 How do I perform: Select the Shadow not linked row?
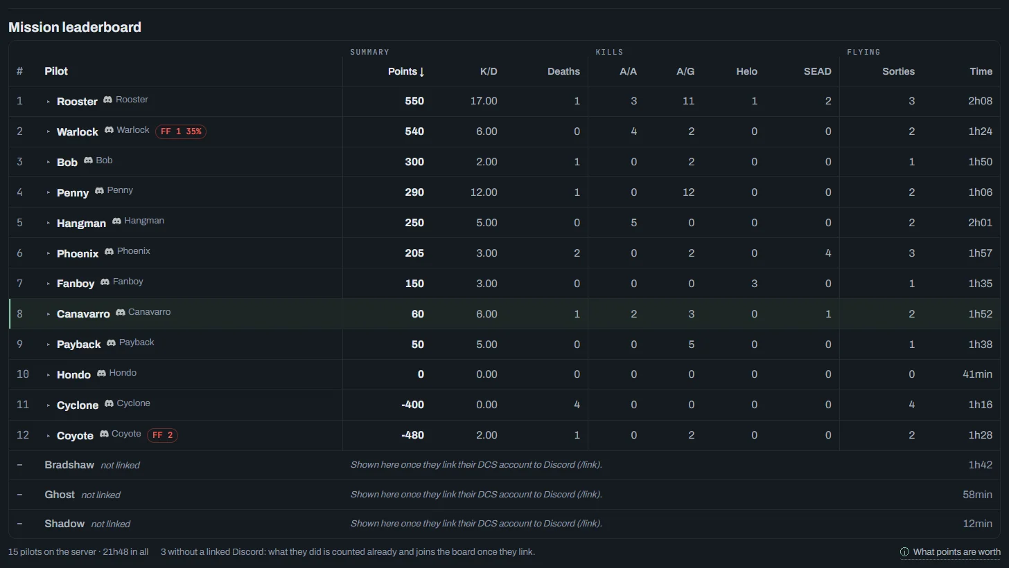pos(504,524)
